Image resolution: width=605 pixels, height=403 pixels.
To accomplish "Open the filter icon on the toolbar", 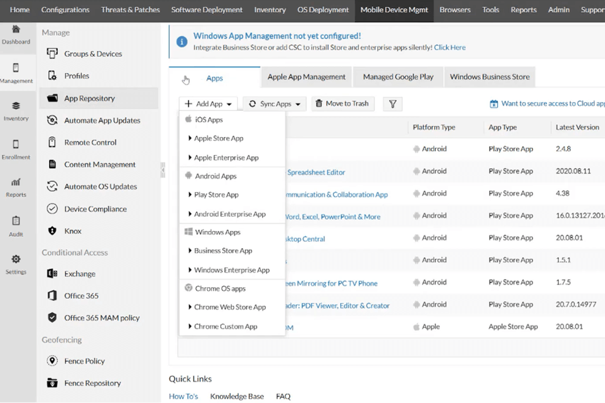I will coord(392,103).
